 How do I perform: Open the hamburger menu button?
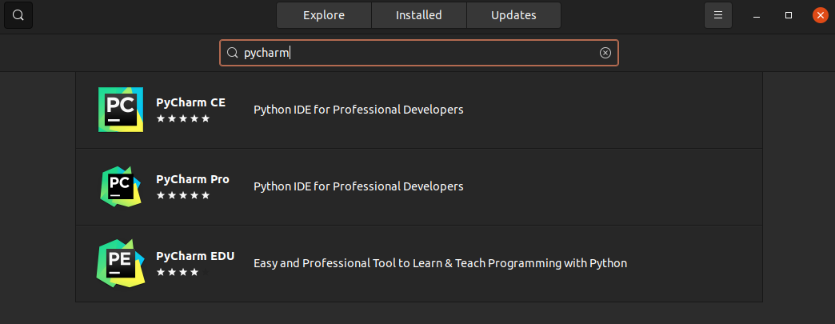click(718, 15)
